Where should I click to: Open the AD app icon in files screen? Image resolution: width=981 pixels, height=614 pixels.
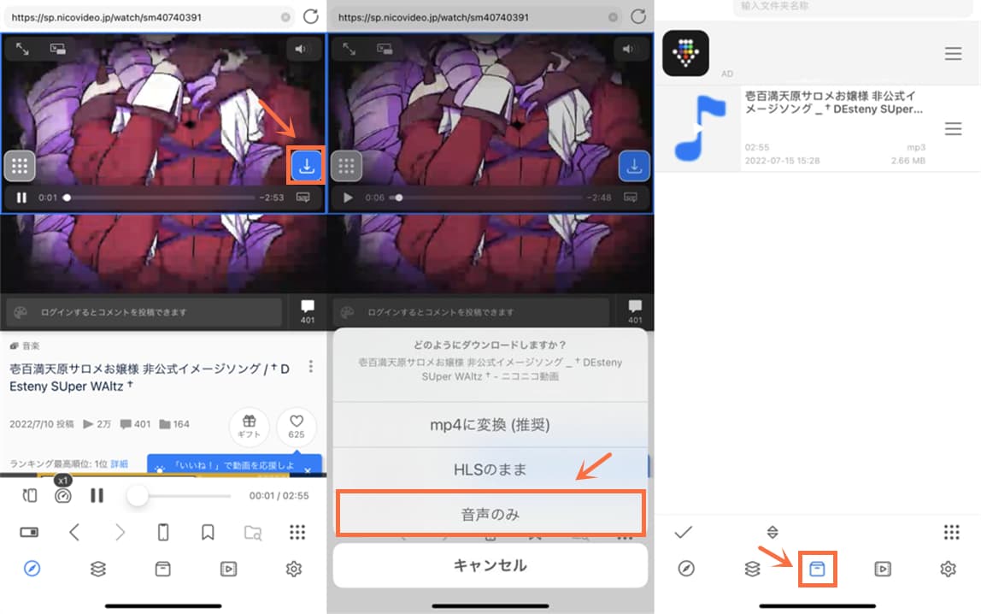click(685, 53)
